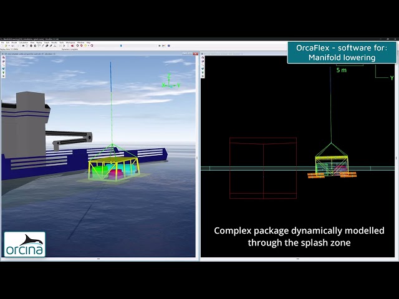This screenshot has height=299, width=399.
Task: Click the zoom magnifier icon in shaded view
Action: coord(3,65)
